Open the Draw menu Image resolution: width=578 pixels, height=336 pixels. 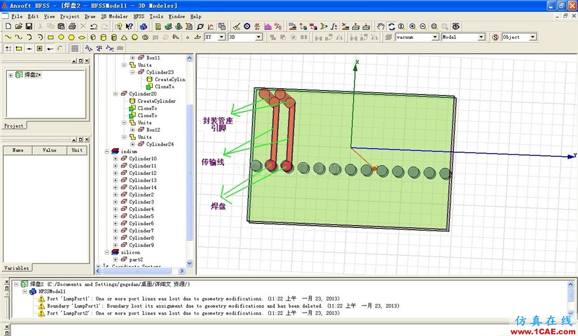pos(90,16)
